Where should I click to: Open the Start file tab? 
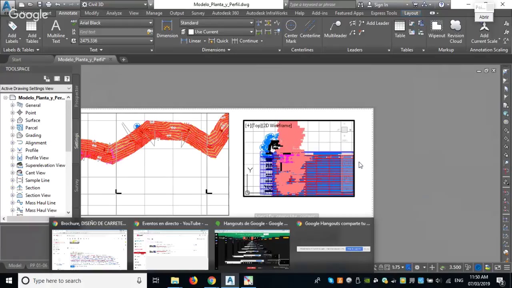[16, 60]
